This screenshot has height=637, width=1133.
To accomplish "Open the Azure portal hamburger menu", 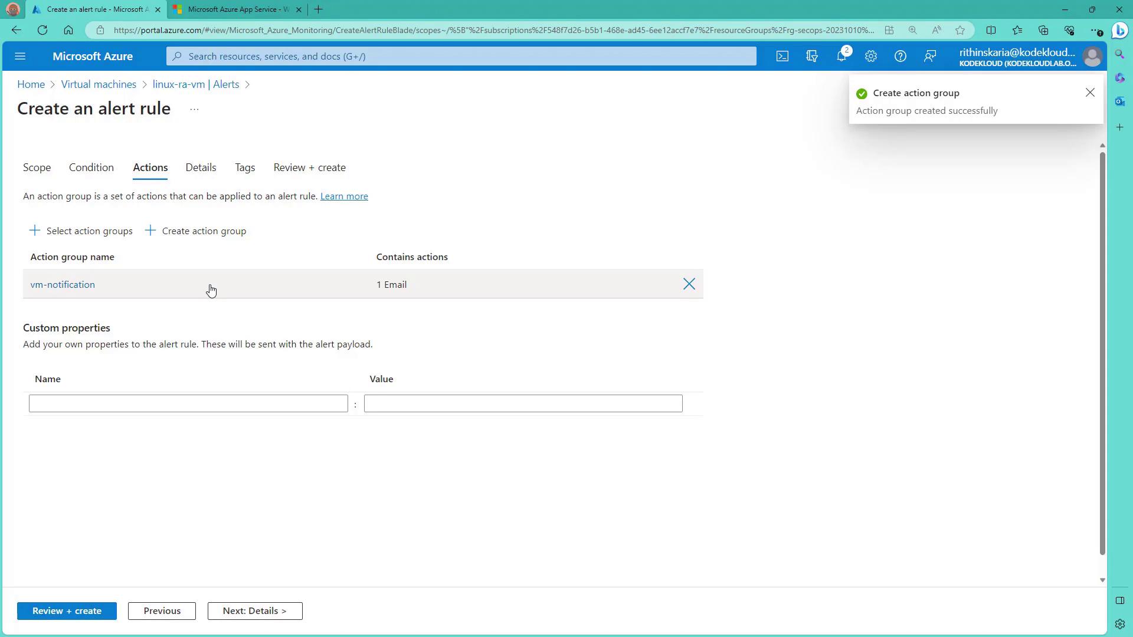I will 20,56.
